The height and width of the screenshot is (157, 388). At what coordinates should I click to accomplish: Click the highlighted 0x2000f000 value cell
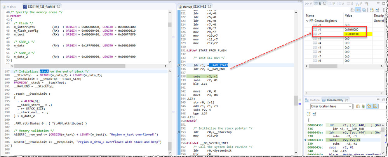tap(358, 34)
